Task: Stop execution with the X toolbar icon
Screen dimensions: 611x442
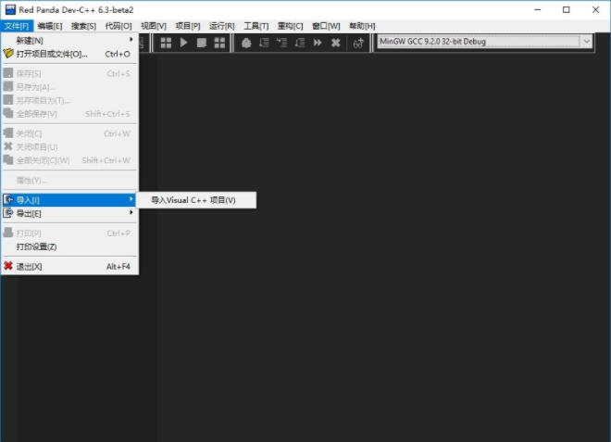Action: point(335,43)
